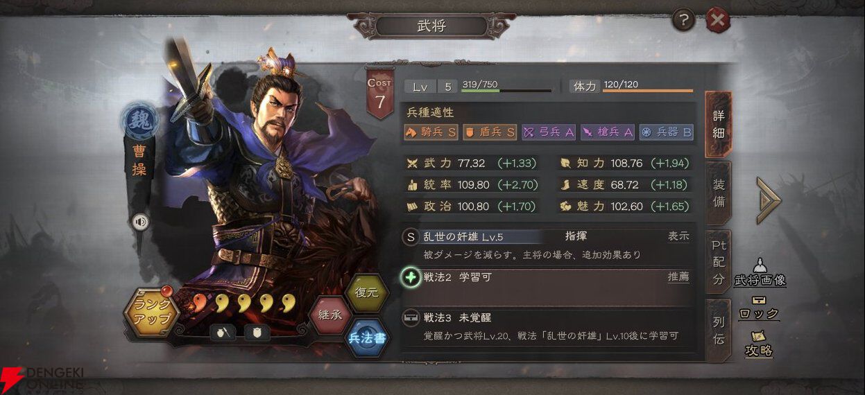Click 表示 for 乱世の奸雄 tactic
This screenshot has width=865, height=395.
678,236
